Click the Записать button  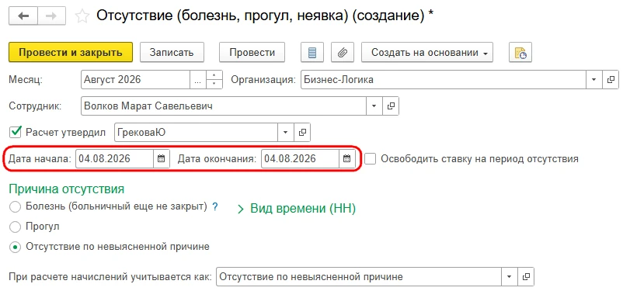click(172, 53)
